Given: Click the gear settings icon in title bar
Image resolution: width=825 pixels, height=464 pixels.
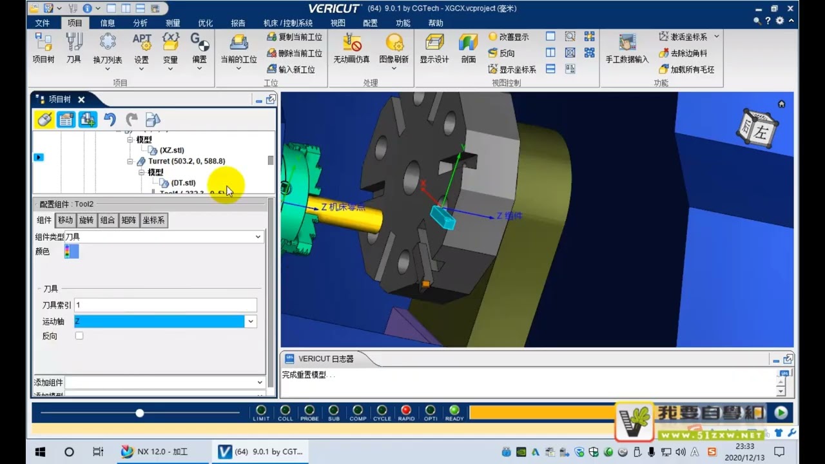Looking at the screenshot, I should point(781,21).
